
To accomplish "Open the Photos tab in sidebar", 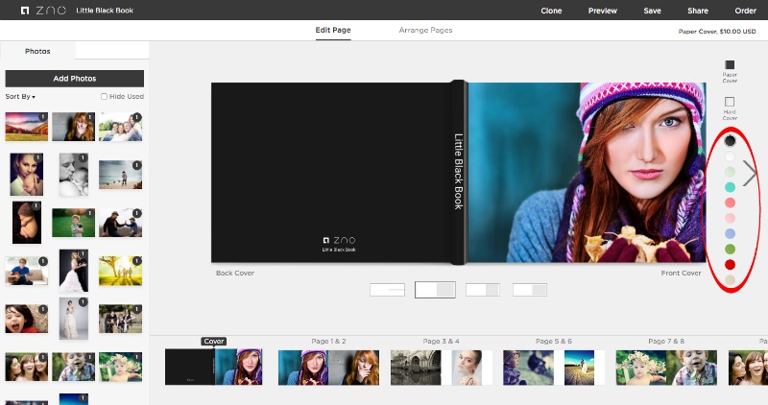I will [37, 51].
